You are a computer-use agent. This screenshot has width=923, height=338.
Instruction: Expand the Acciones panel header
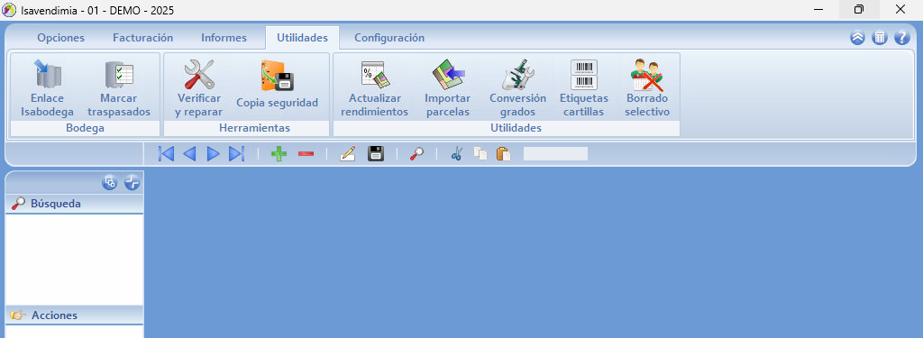click(74, 315)
